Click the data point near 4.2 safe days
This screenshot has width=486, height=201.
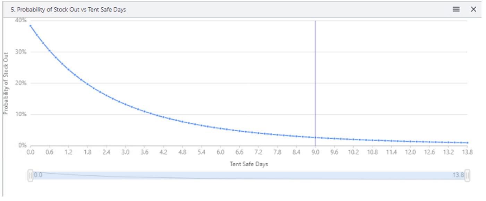tap(163, 117)
